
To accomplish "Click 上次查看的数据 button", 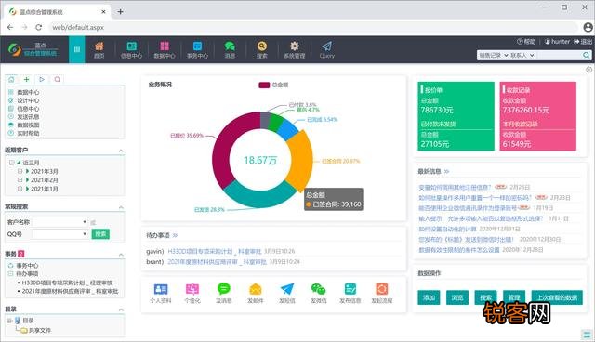I will point(557,297).
